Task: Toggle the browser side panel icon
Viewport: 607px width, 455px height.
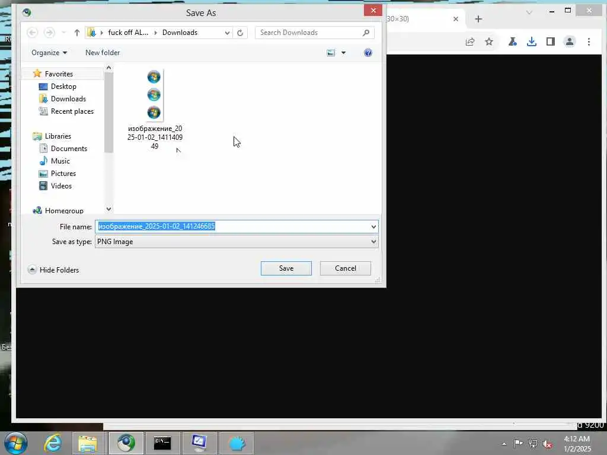Action: point(551,42)
